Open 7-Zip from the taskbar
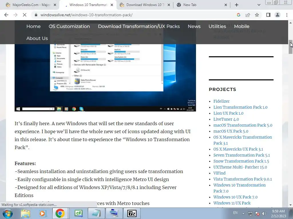 tap(132, 213)
